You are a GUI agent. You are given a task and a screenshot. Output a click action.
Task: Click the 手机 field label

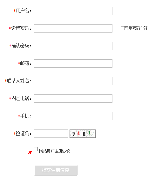point(24,116)
